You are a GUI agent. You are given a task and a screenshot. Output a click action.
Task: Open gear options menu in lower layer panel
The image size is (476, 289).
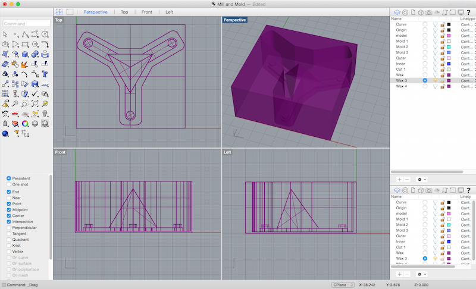pyautogui.click(x=422, y=274)
